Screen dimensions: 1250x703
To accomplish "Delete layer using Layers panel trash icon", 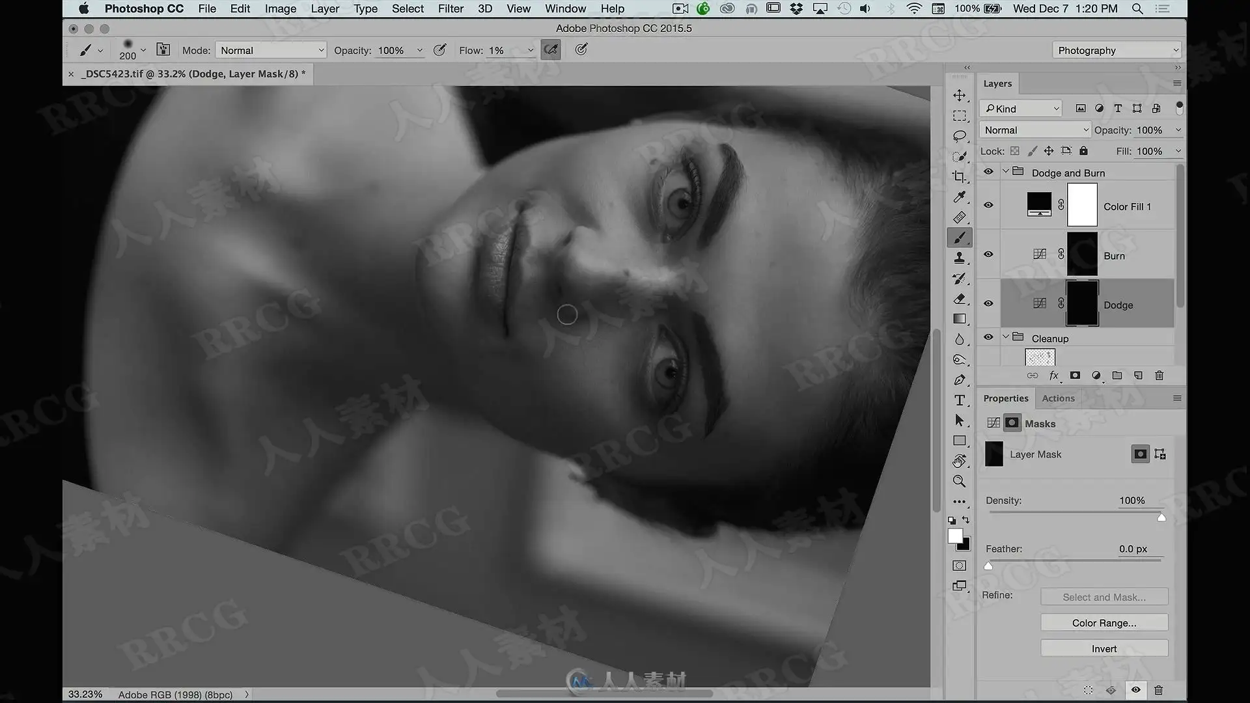I will (x=1159, y=376).
